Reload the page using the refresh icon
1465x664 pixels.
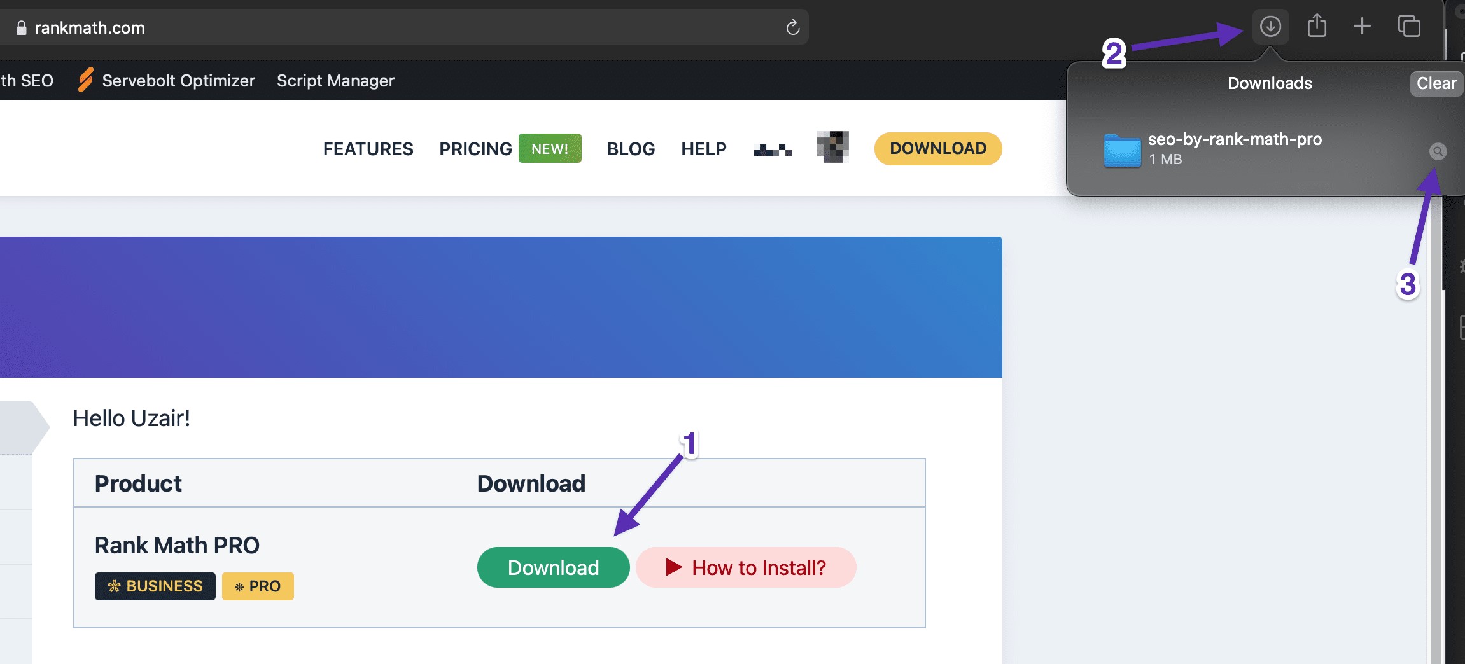click(792, 27)
